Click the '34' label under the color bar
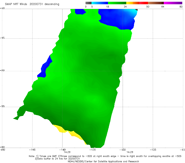Viewport: 185px width, 163px height. click(x=125, y=7)
